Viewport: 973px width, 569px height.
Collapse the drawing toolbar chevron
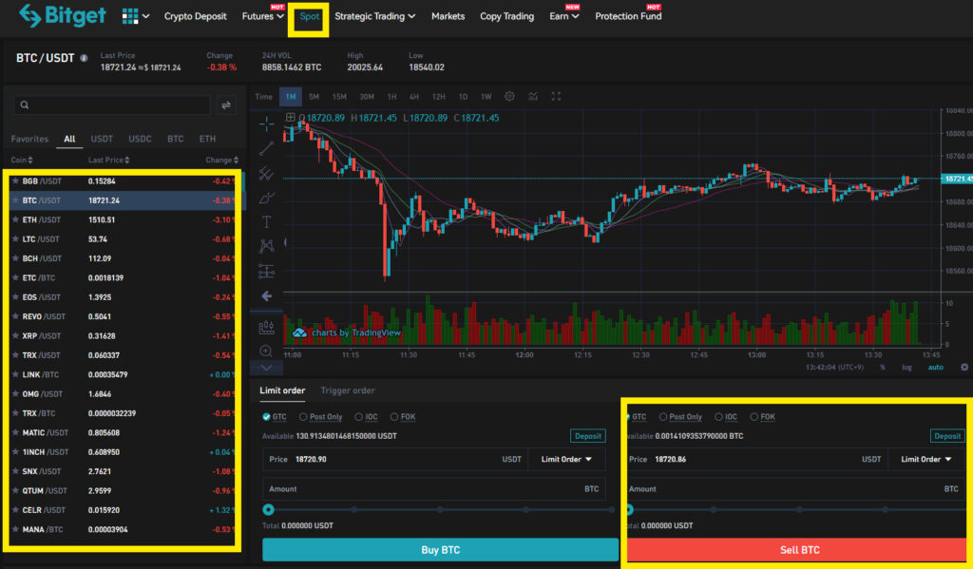(266, 368)
